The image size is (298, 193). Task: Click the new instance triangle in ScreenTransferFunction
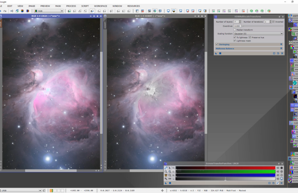[x=166, y=183]
